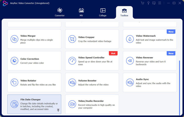Click the Color Correction sun icon
184x117 pixels.
[14, 61]
